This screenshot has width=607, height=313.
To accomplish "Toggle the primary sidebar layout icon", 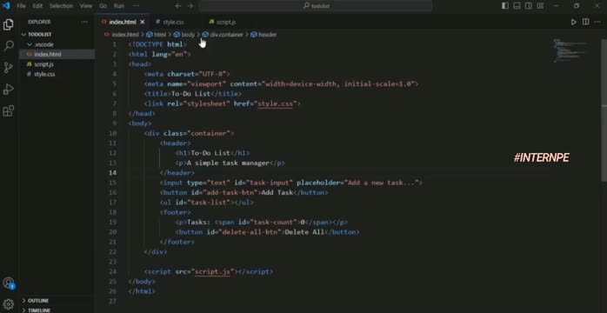I will pyautogui.click(x=505, y=6).
